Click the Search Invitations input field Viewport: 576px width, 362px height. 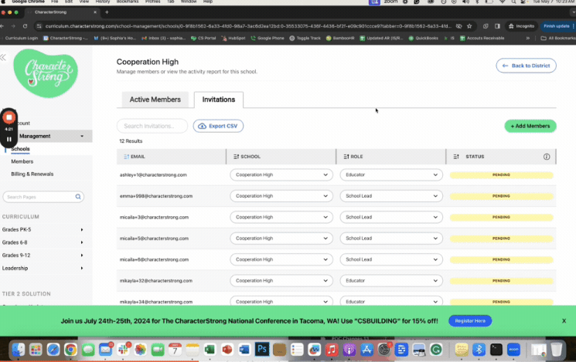[x=152, y=126]
